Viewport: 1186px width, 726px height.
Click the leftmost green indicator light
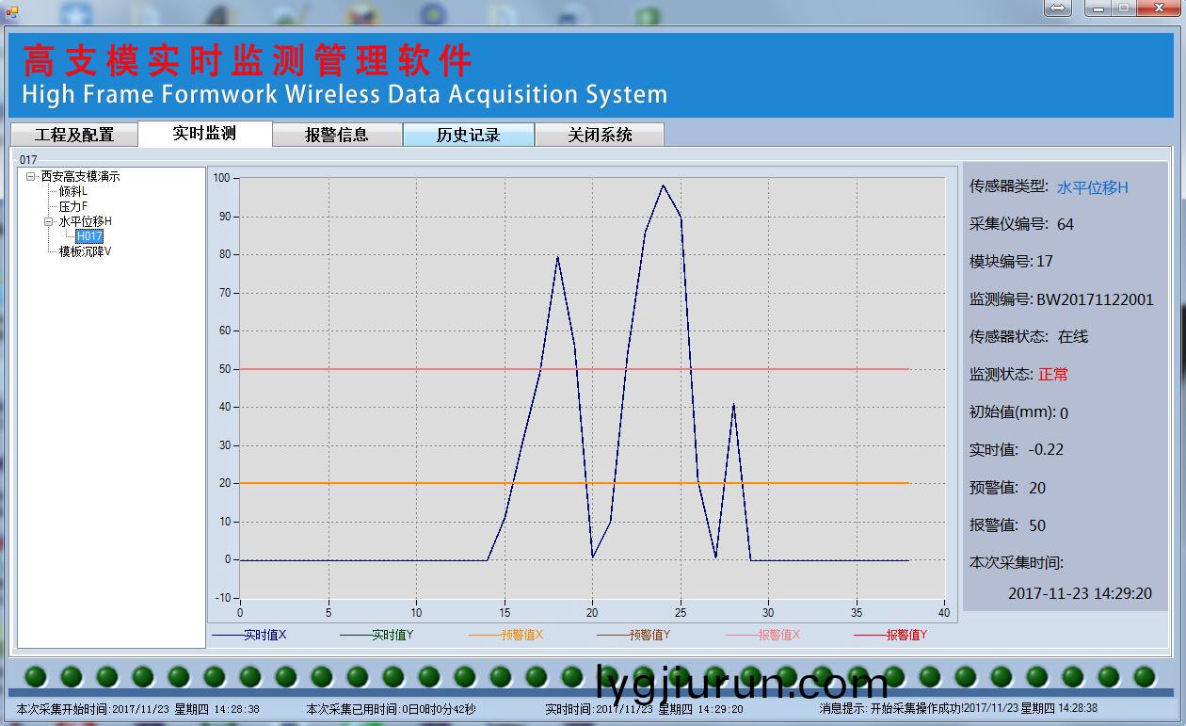coord(36,676)
